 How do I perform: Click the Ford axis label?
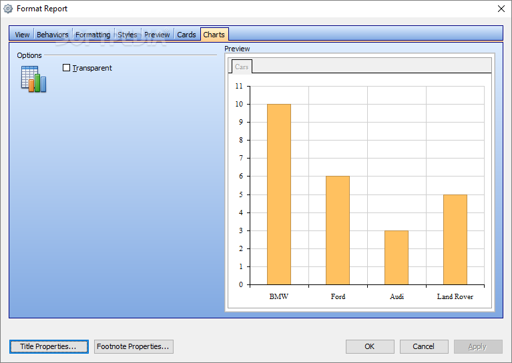coord(338,296)
